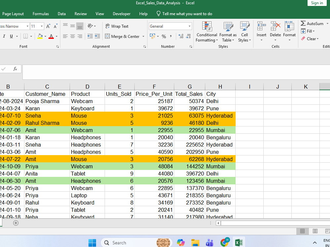Open Windows Start menu

(92, 243)
